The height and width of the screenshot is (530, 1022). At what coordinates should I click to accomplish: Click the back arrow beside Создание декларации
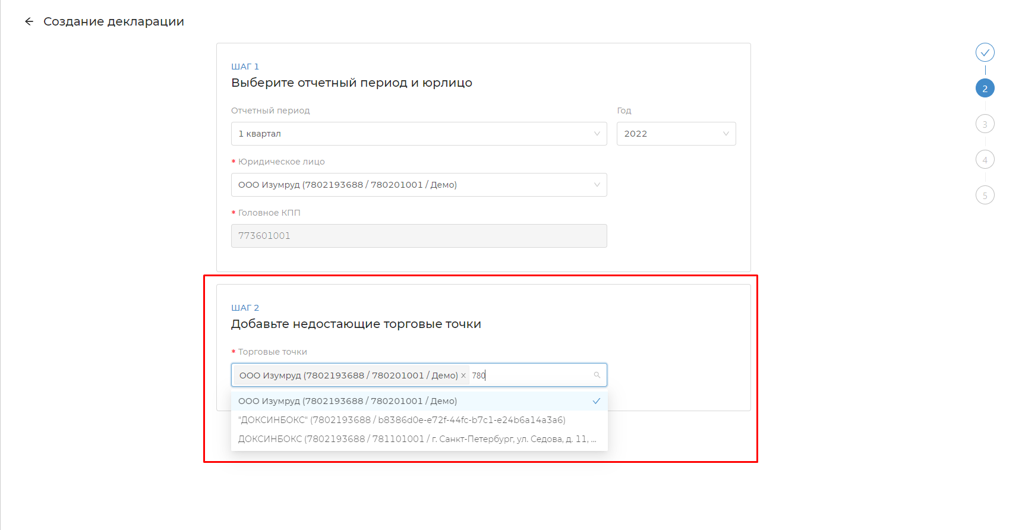[x=29, y=22]
